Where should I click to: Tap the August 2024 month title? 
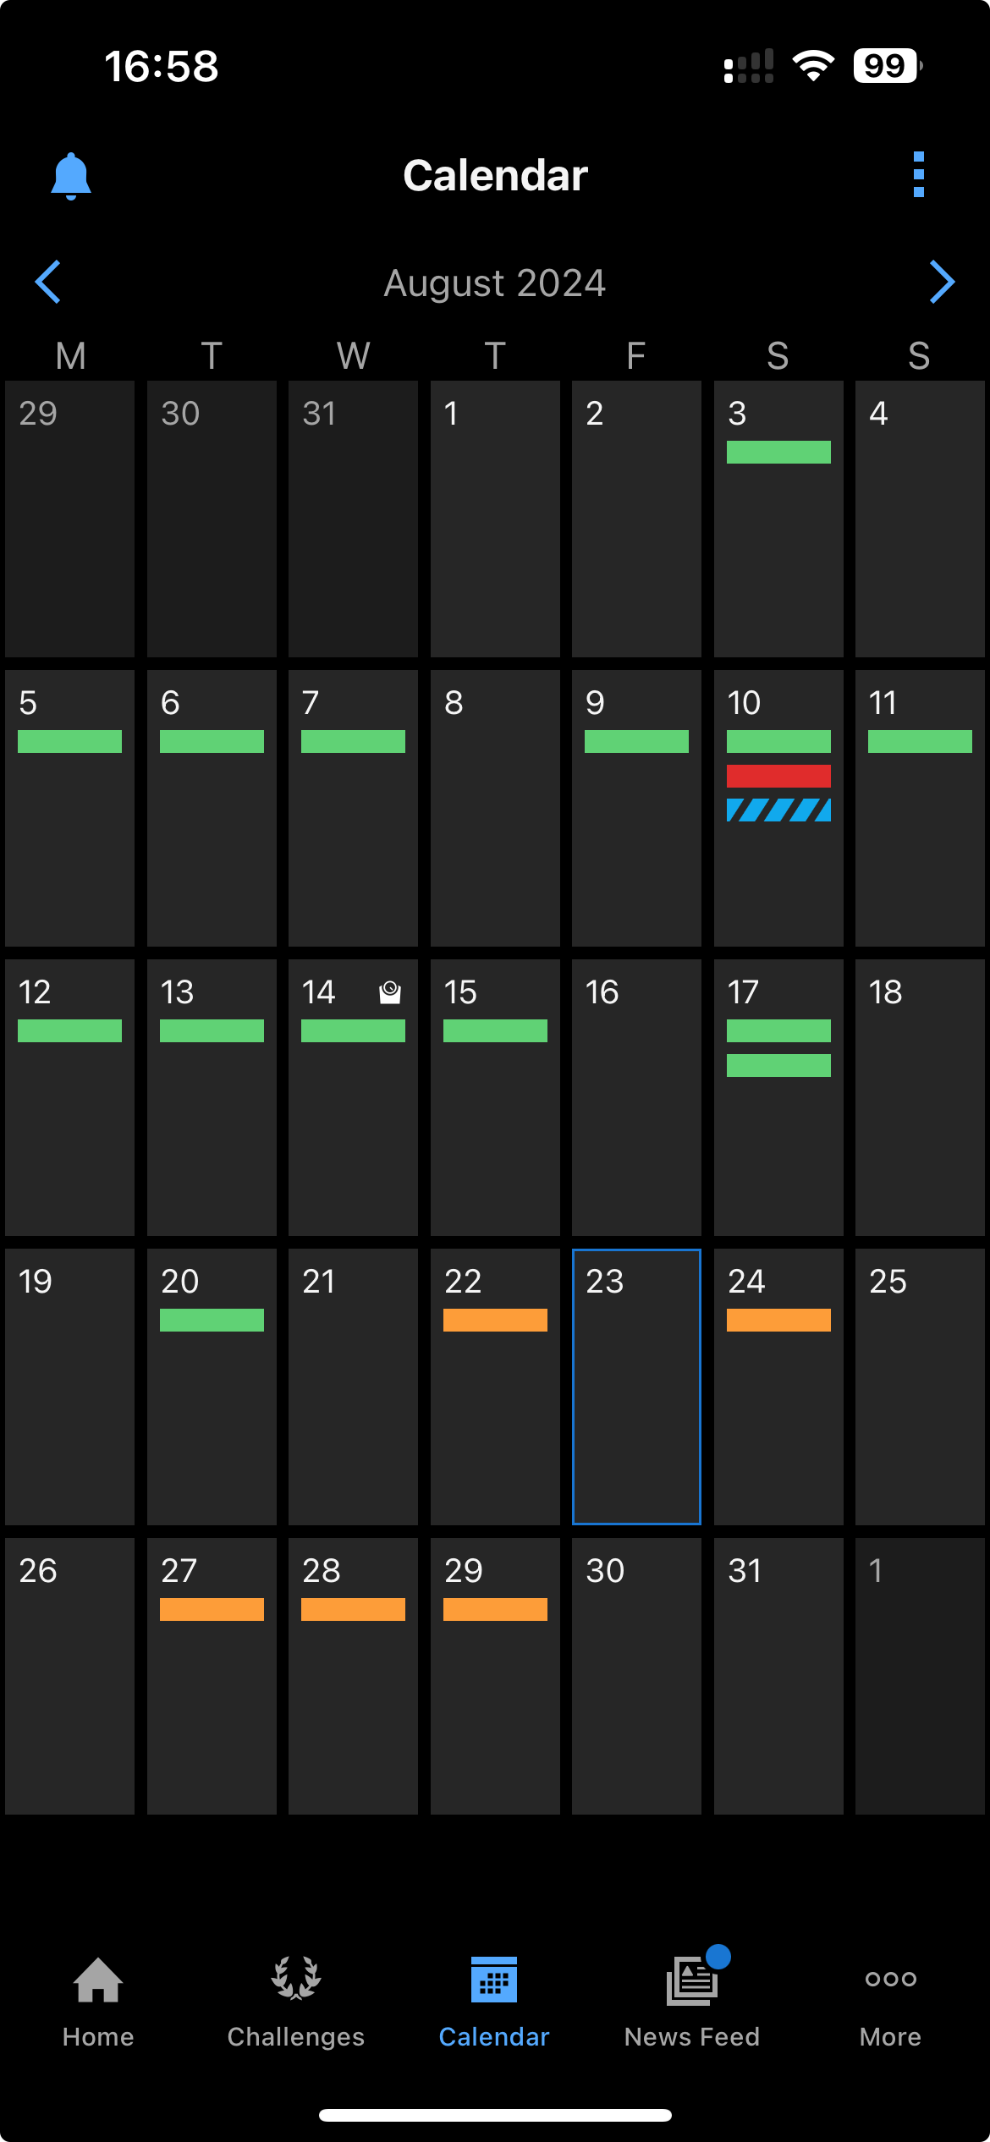tap(495, 283)
